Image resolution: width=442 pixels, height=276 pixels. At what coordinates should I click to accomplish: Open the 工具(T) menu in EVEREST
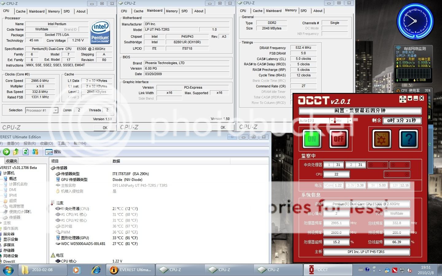63,143
